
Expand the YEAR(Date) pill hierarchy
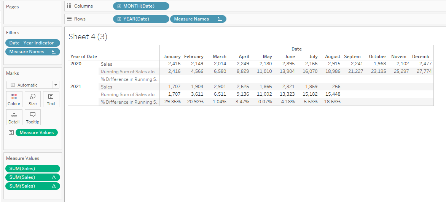(119, 19)
